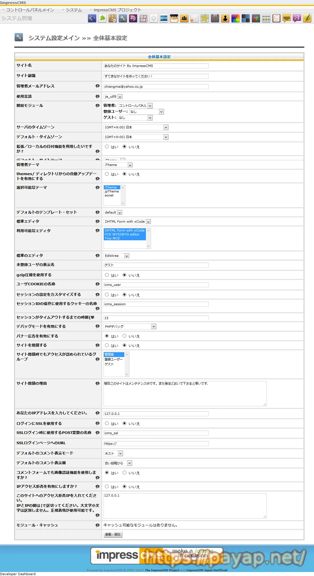The width and height of the screenshot is (314, 576).
Task: Open the コントロールパネルメイン menu
Action: point(30,10)
